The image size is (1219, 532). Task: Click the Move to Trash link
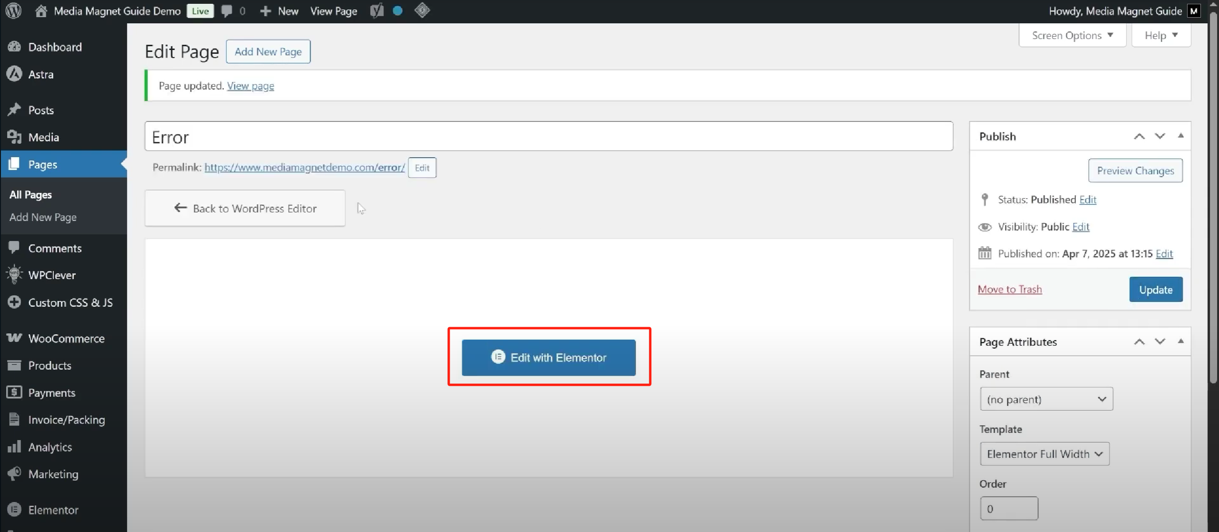click(1009, 289)
